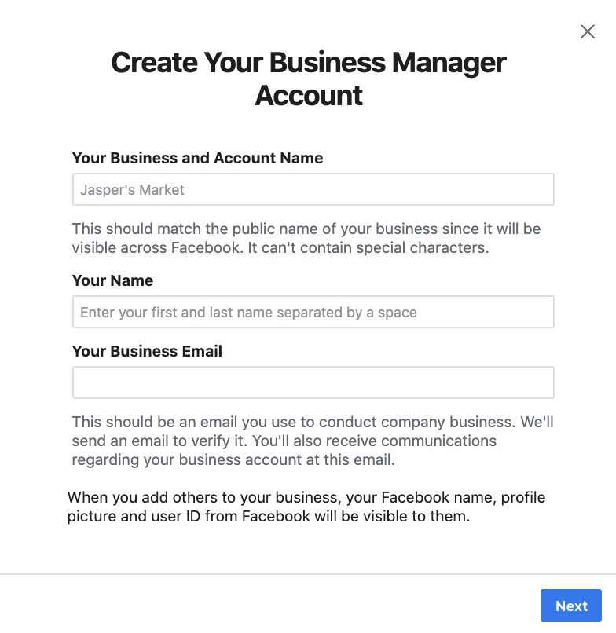
Task: Click the notice about Facebook name visibility
Action: point(306,507)
